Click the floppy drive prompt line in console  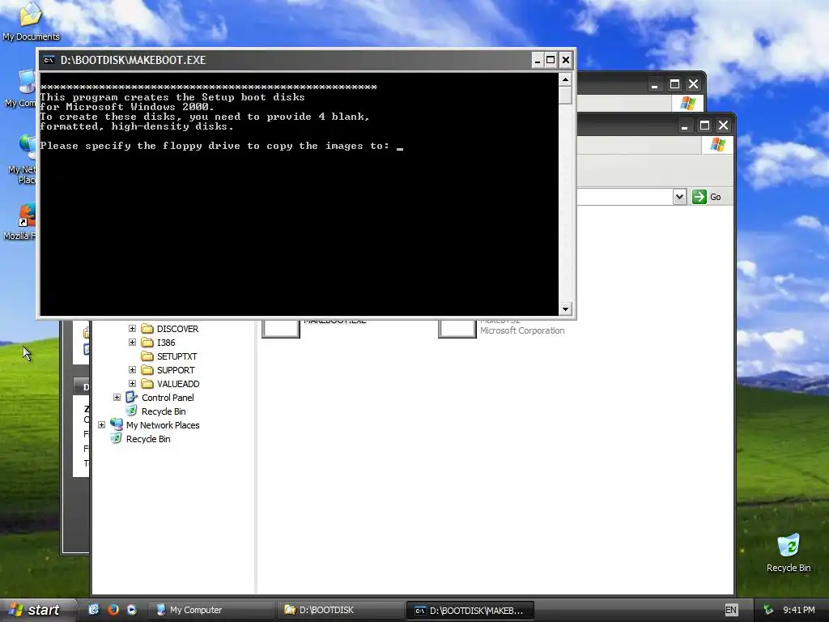[x=222, y=146]
